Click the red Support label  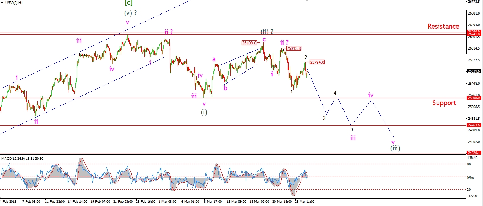(x=444, y=103)
